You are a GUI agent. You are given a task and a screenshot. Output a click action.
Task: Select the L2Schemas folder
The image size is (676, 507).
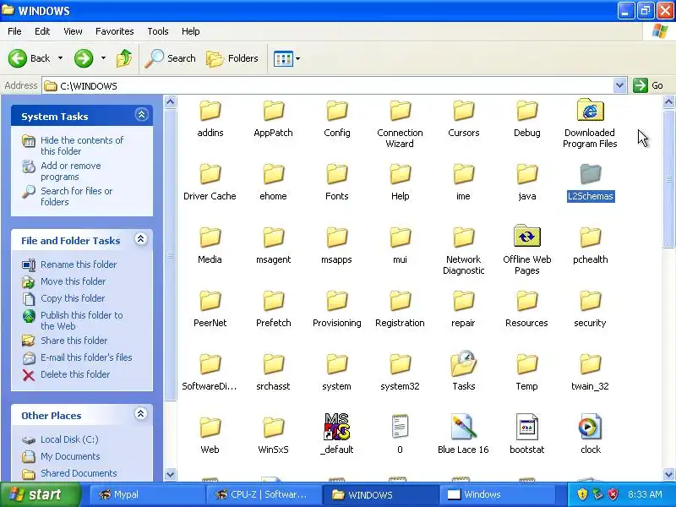coord(590,183)
